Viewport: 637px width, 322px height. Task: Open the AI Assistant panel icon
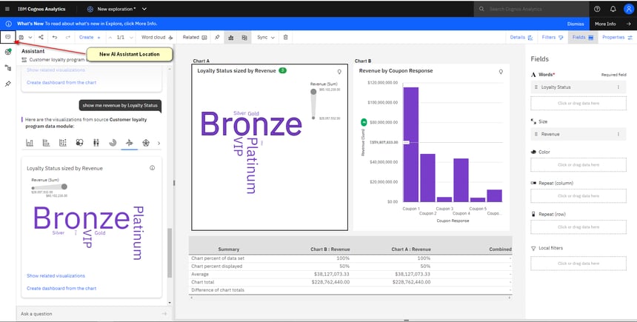click(x=7, y=37)
